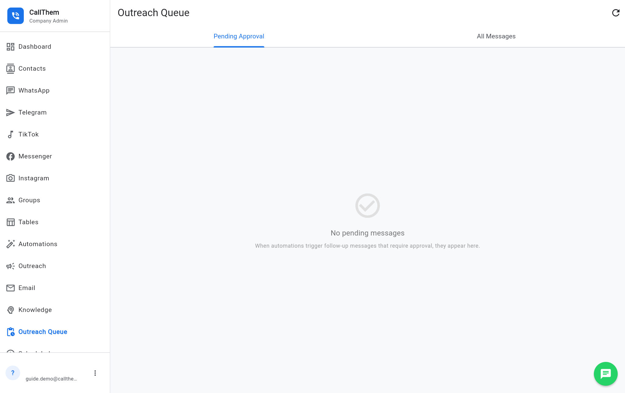This screenshot has height=393, width=625.
Task: Open the user account three-dot menu
Action: (x=95, y=373)
